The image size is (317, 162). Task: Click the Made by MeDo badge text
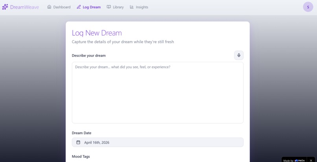pyautogui.click(x=294, y=160)
